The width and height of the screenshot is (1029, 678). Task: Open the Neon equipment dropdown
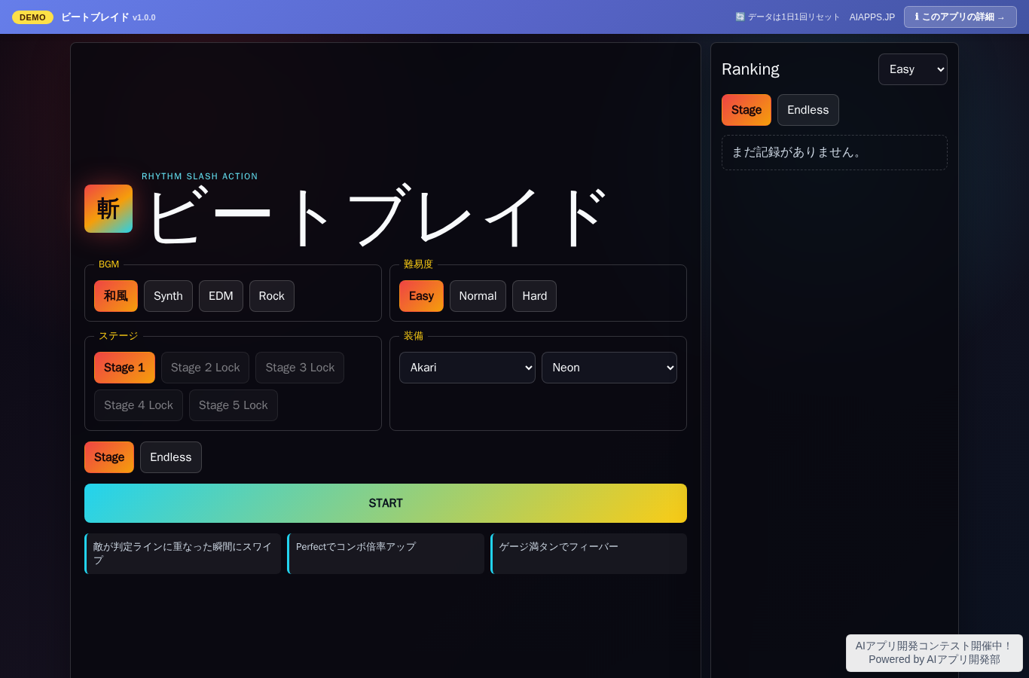609,368
